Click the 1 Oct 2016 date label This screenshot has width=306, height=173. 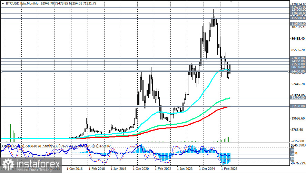coord(75,169)
